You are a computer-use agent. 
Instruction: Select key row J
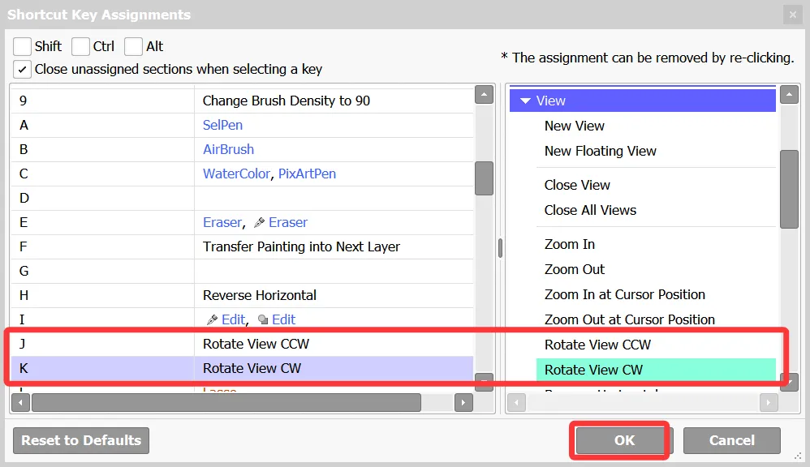tap(242, 344)
